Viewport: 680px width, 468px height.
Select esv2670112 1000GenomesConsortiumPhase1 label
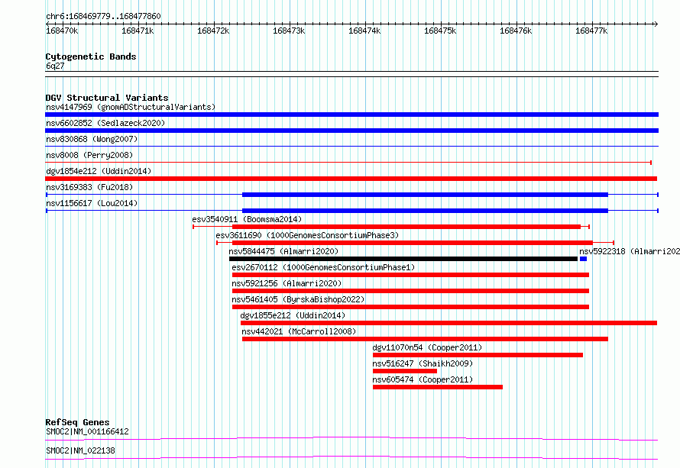click(323, 267)
